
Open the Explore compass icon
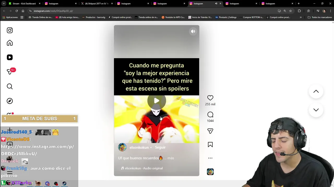pos(10,101)
